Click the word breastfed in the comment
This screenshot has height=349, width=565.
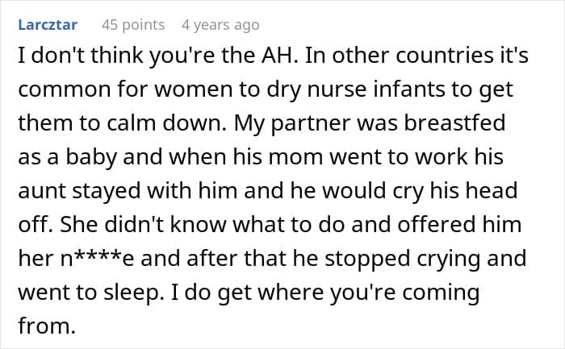click(454, 123)
